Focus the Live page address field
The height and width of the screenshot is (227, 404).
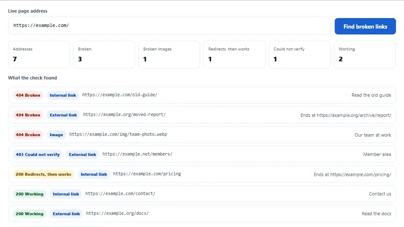(170, 26)
